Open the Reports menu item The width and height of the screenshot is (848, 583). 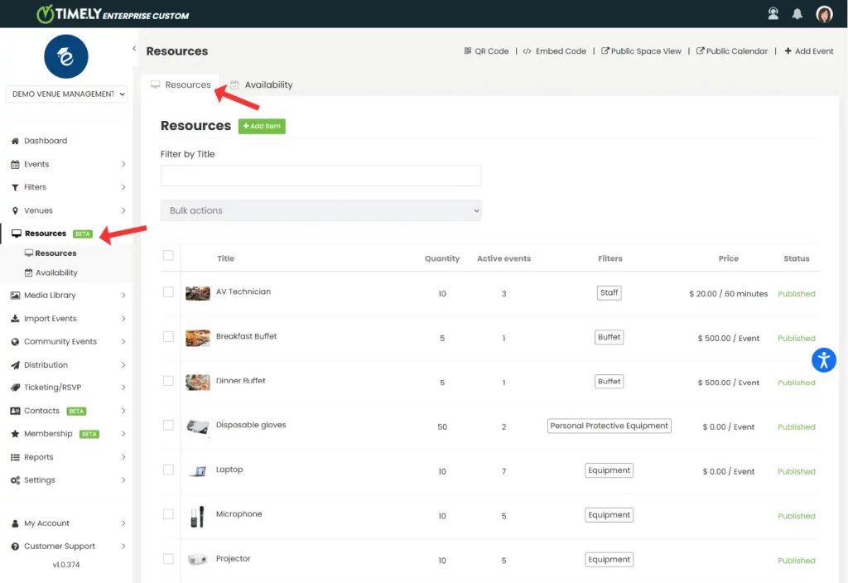click(x=39, y=457)
